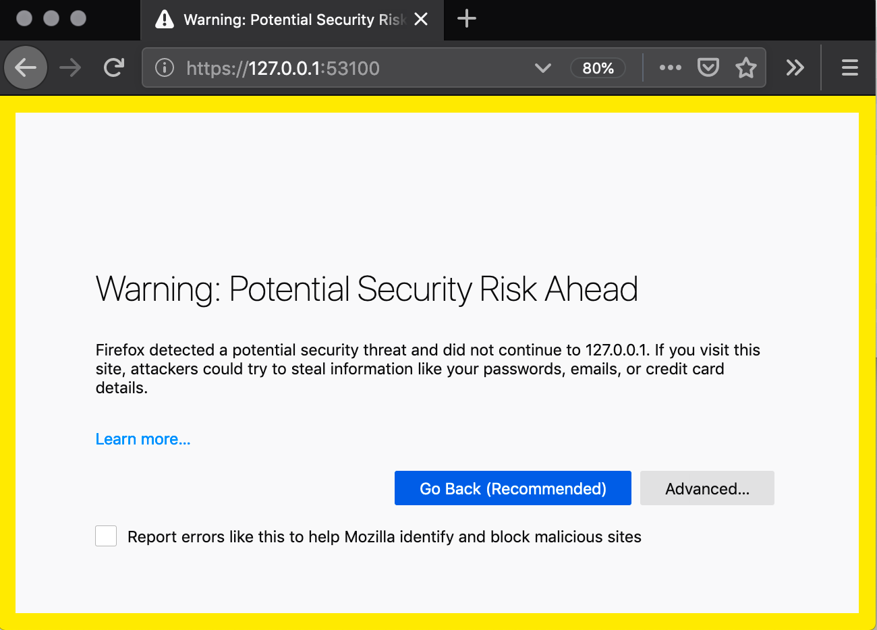Click the Forward navigation arrow

click(70, 67)
